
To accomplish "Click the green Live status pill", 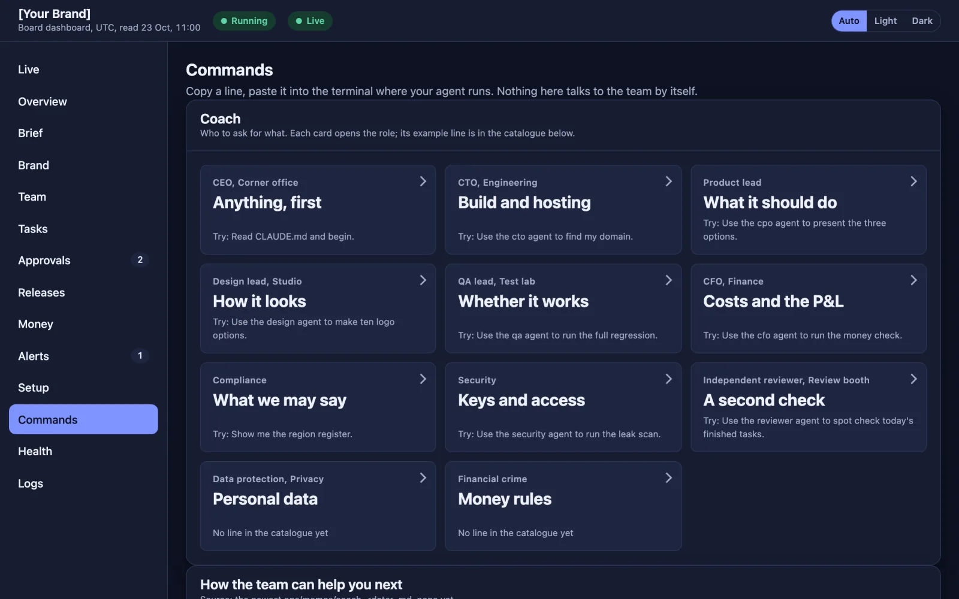I will click(310, 21).
